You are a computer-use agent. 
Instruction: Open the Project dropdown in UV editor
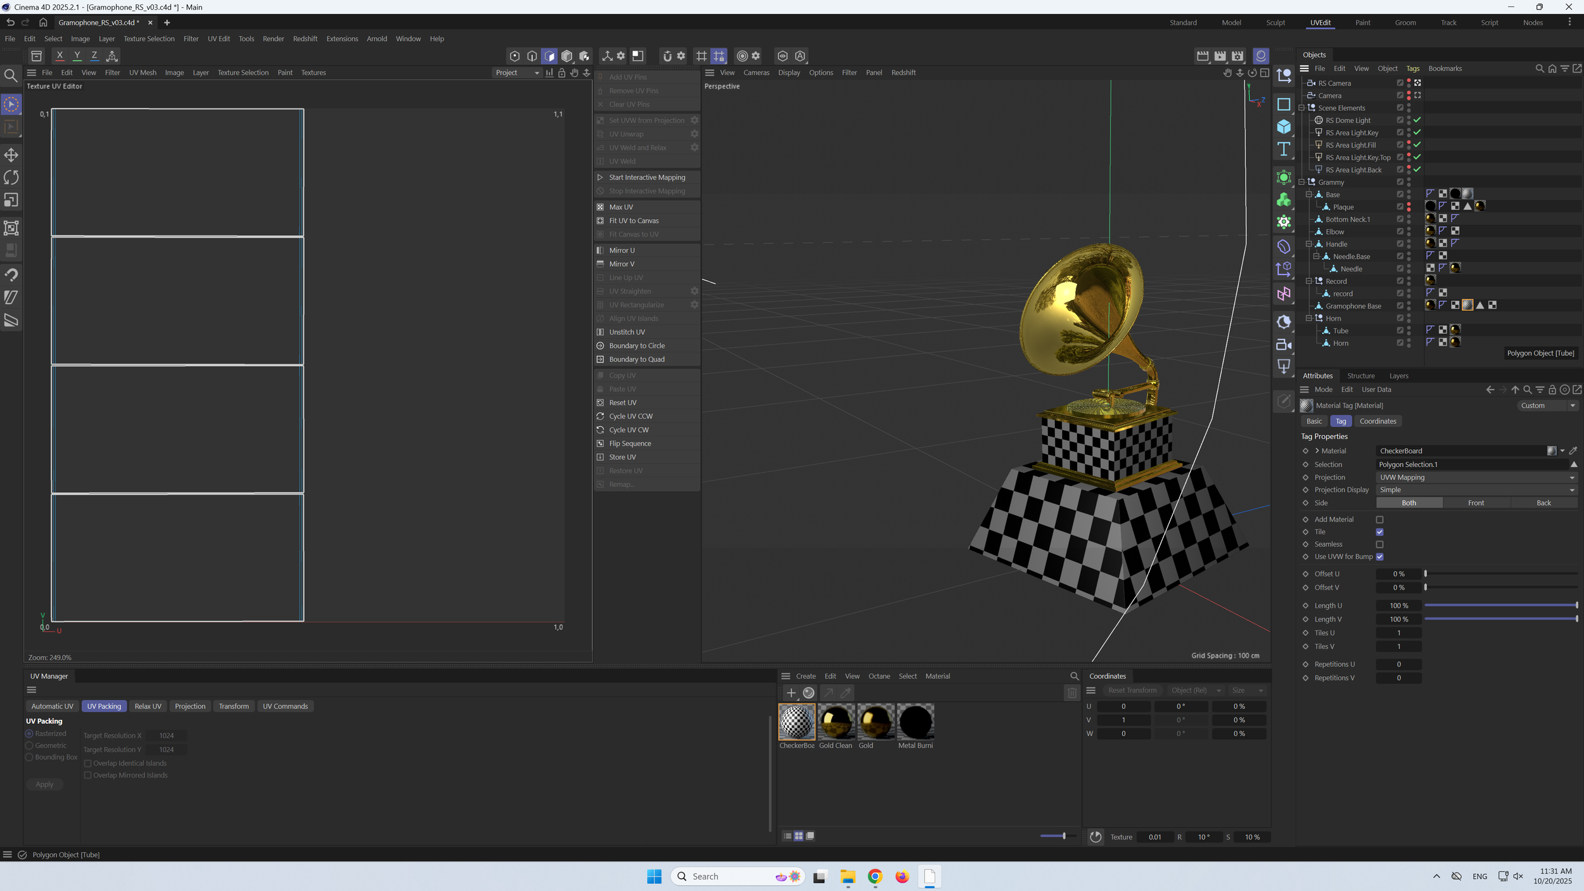click(517, 72)
